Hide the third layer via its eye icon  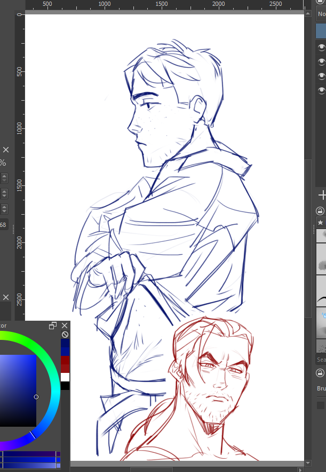tap(322, 76)
